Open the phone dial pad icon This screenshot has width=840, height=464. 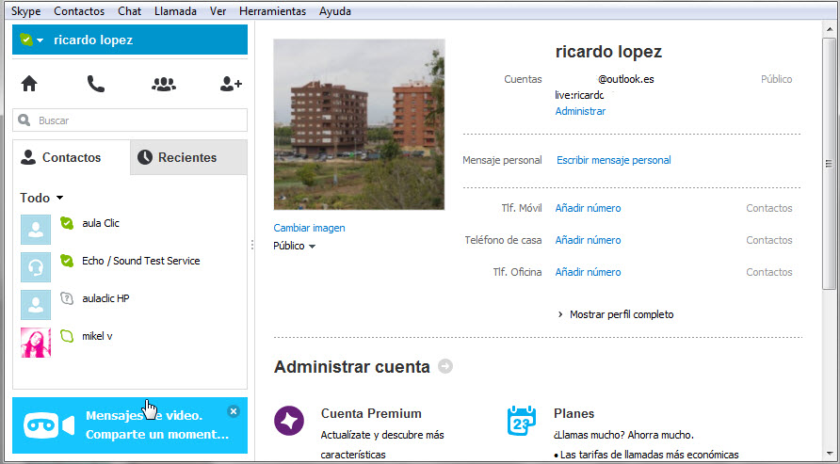[x=96, y=84]
